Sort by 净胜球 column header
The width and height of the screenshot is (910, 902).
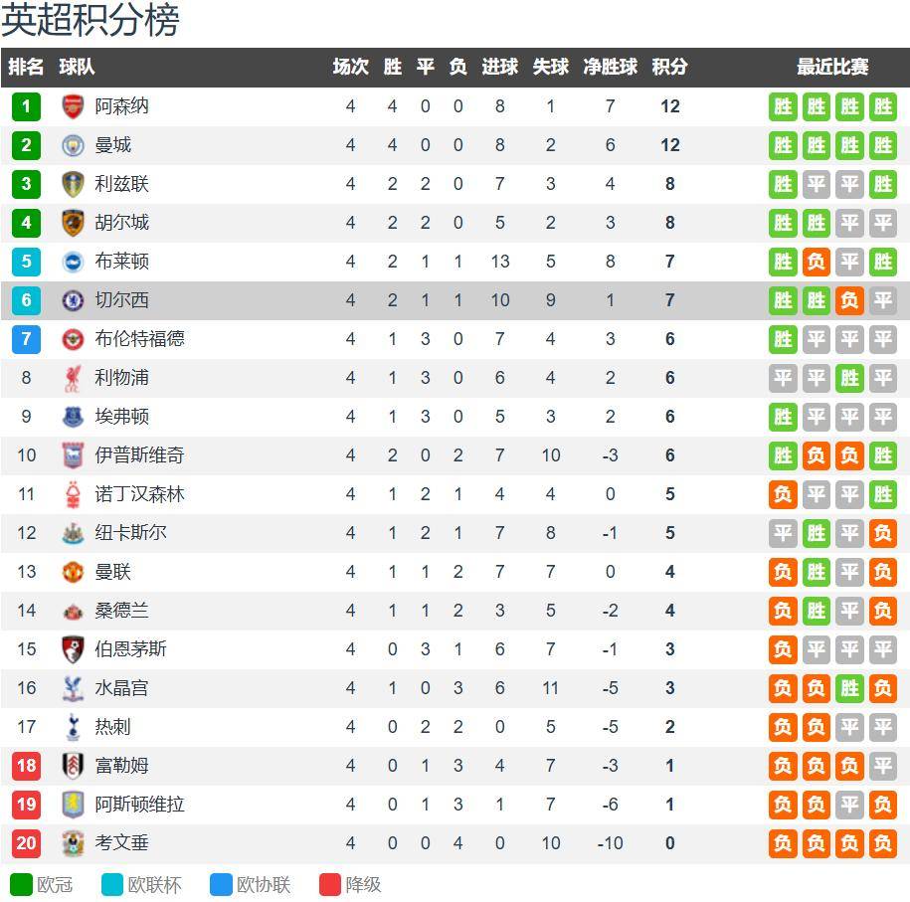coord(610,67)
